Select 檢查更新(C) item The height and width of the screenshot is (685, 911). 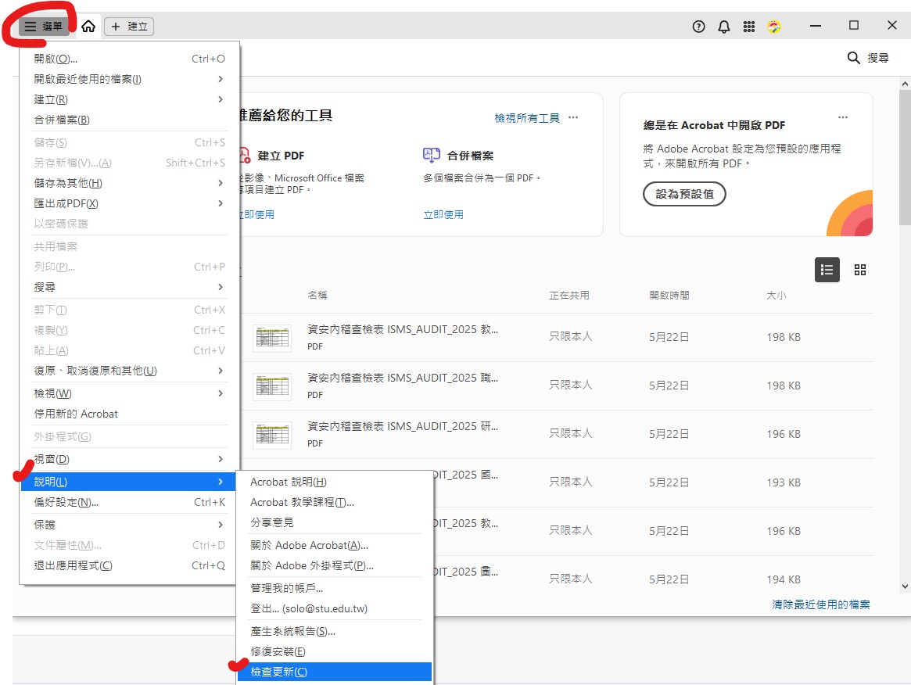(x=335, y=672)
